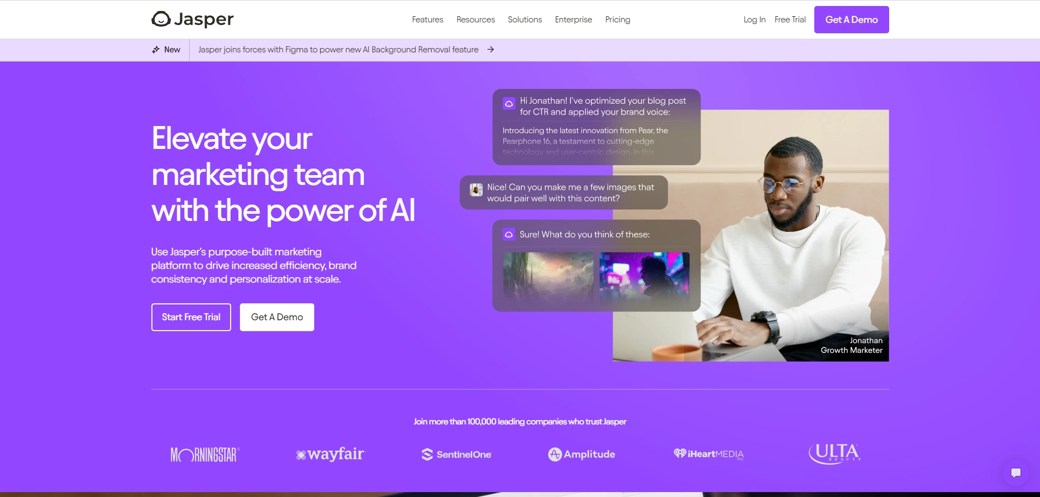Click the sparkle icon beside New
The height and width of the screenshot is (497, 1040).
coord(156,50)
